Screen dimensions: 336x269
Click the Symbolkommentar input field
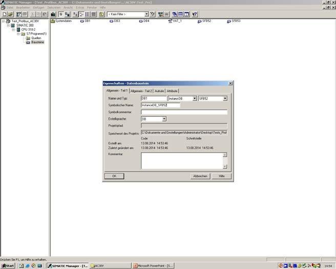184,112
